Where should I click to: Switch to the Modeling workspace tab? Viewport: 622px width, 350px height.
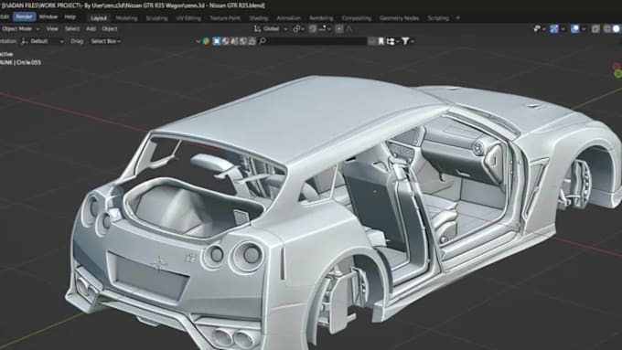click(x=126, y=18)
